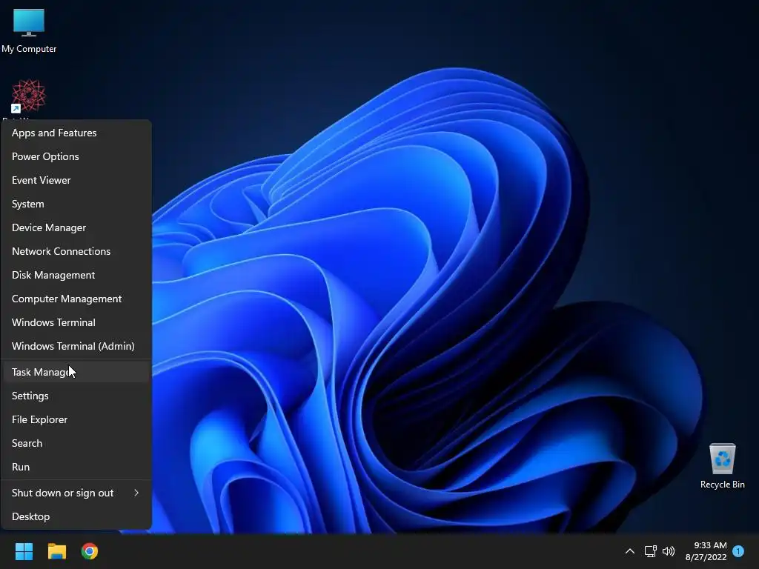This screenshot has height=569, width=759.
Task: Launch Computer Management
Action: 76,299
